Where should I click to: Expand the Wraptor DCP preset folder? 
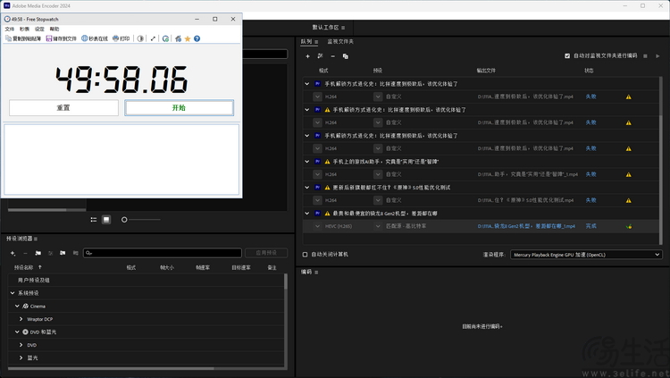(x=21, y=319)
